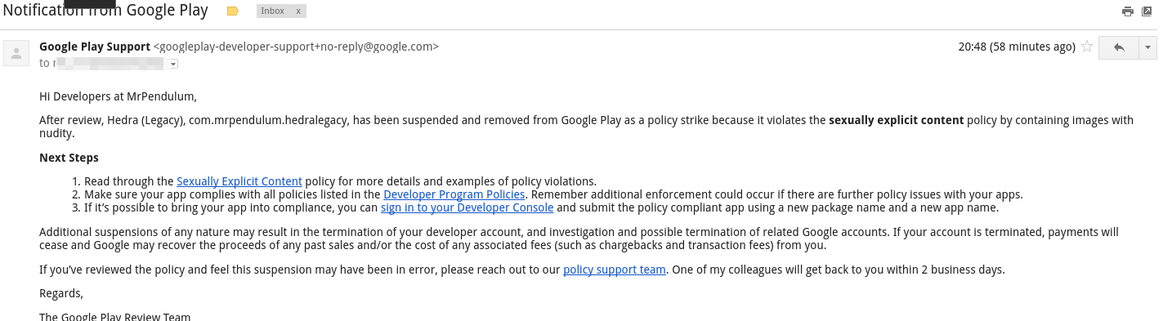
Task: Star this Google Play Support message
Action: pyautogui.click(x=1087, y=47)
